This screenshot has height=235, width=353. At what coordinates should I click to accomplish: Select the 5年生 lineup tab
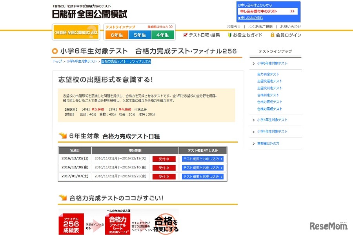[x=140, y=35]
